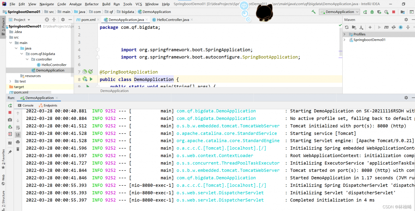This screenshot has width=415, height=211.
Task: Collapse the com.qf.bigdata package
Action: coord(22,54)
